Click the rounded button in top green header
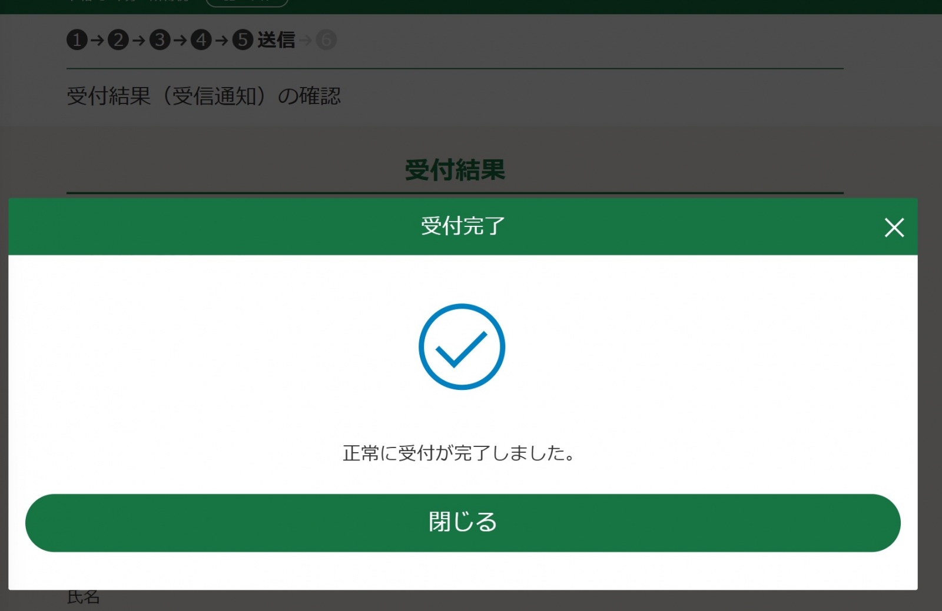The height and width of the screenshot is (611, 942). (x=247, y=3)
